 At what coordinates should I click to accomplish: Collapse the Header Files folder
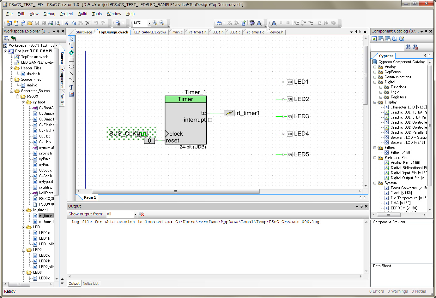(x=12, y=68)
